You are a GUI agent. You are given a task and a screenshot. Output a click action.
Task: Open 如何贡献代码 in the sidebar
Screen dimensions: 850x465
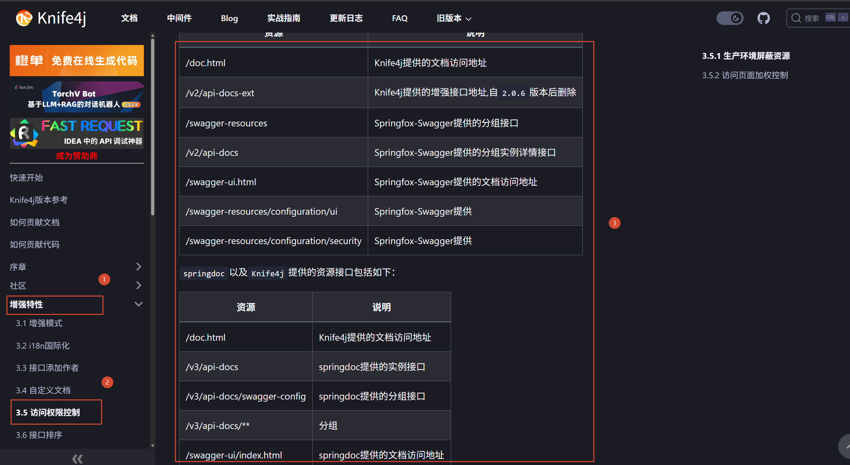click(x=35, y=244)
